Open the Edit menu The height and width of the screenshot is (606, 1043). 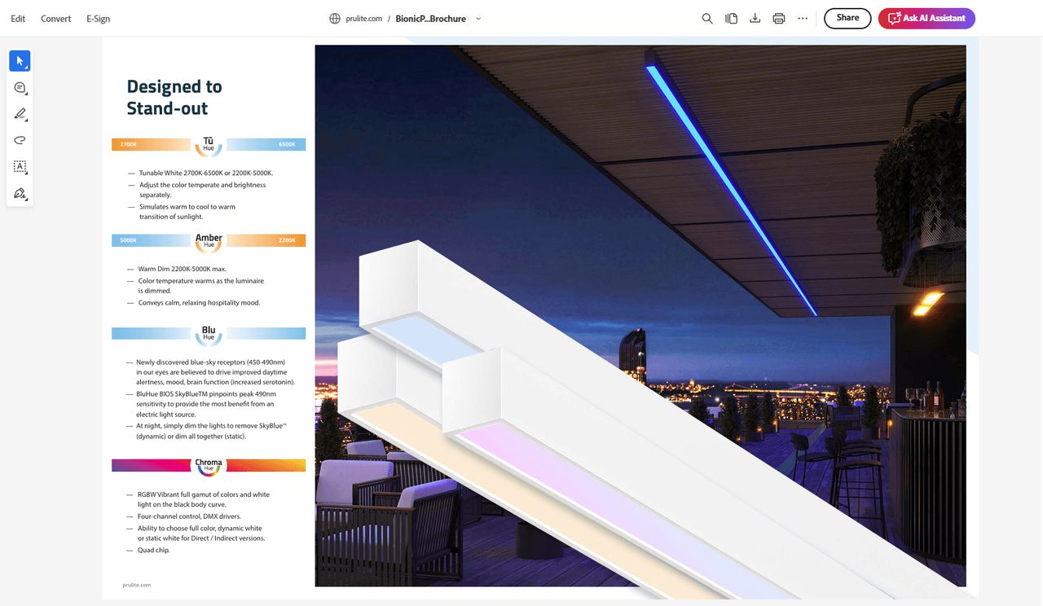[17, 18]
